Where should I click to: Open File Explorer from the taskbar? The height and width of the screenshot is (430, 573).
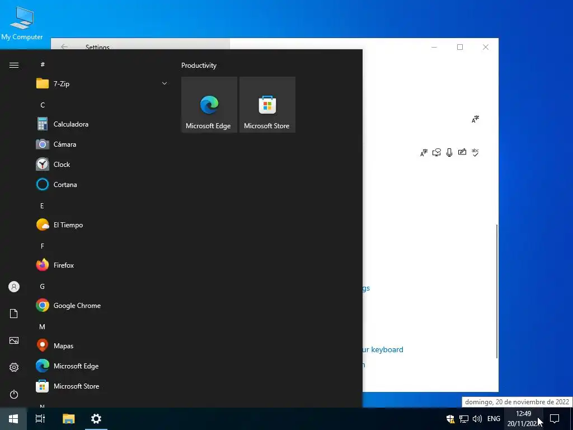tap(68, 419)
